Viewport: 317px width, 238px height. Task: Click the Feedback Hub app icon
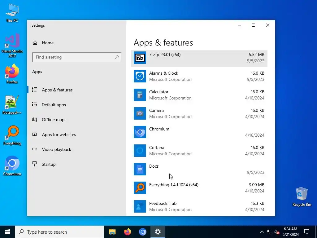140,206
